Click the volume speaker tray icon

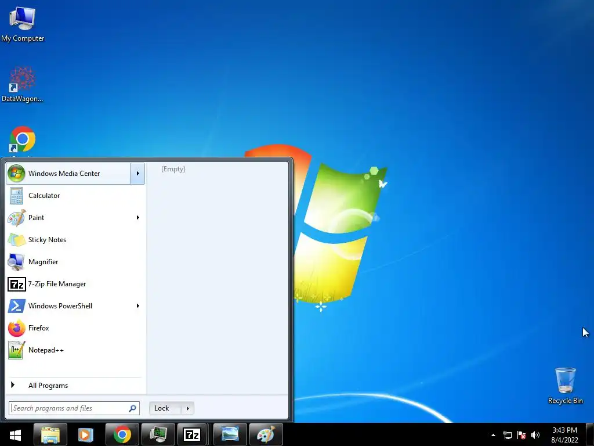[535, 435]
